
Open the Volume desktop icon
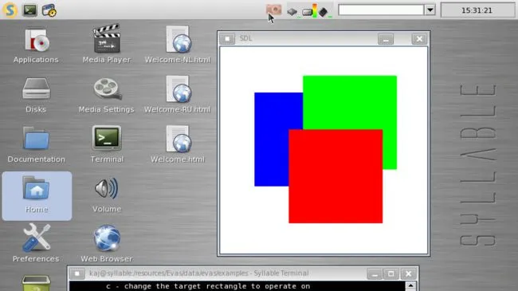[x=107, y=195]
